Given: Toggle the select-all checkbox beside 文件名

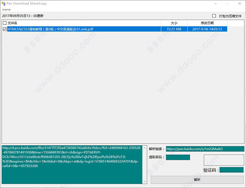Looking at the screenshot, I should point(5,23).
